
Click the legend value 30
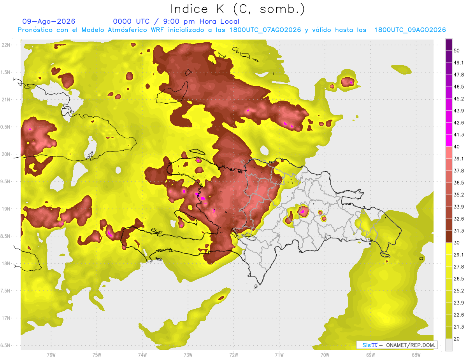tap(457, 243)
